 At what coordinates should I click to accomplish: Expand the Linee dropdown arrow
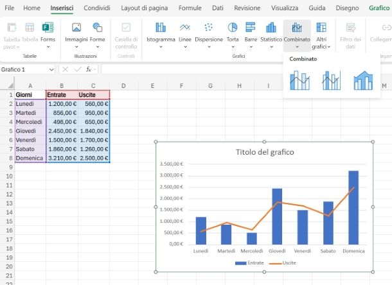pos(185,47)
